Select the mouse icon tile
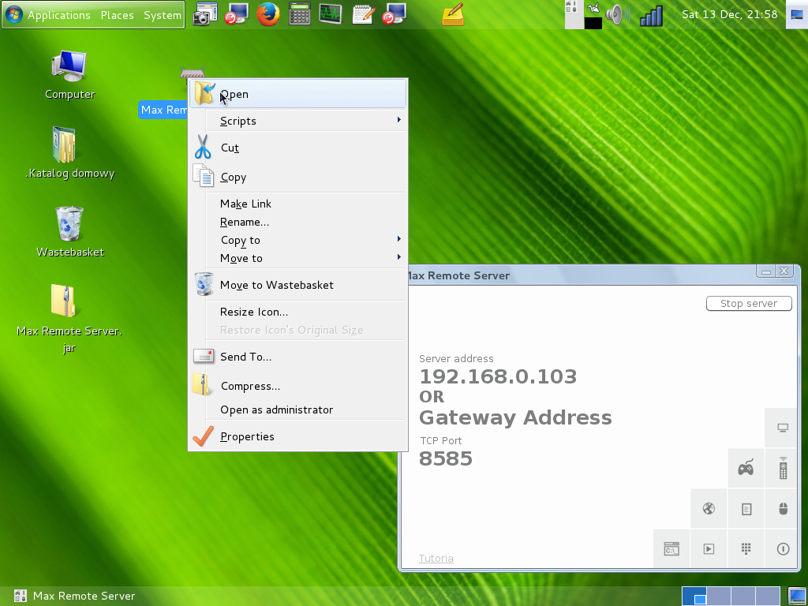Viewport: 808px width, 606px height. 783,509
